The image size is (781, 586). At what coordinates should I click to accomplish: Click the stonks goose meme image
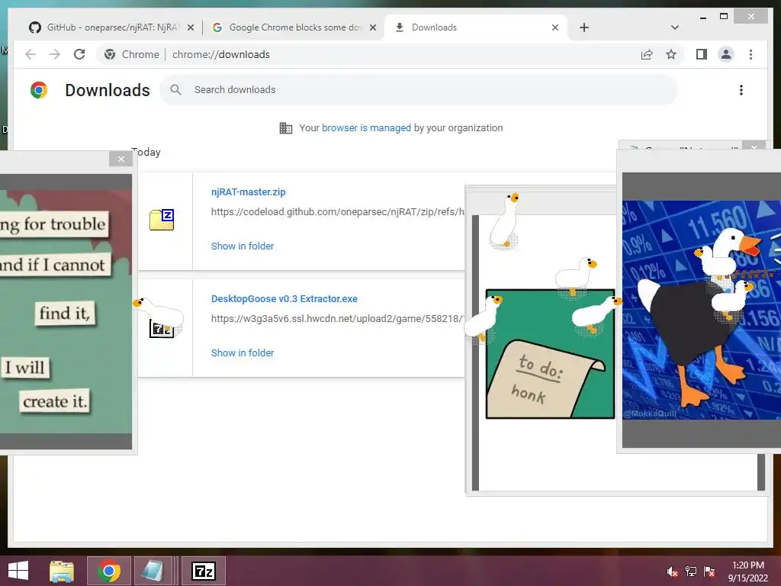tap(702, 310)
